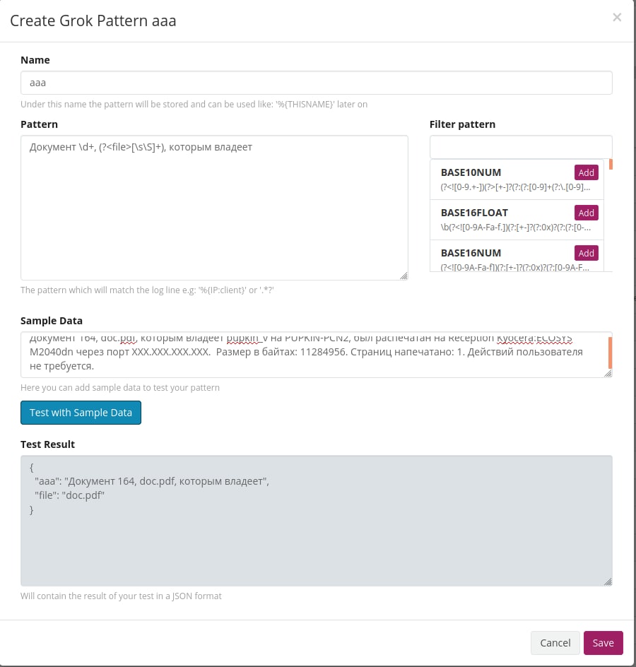Select the BASE16NUM list entry title
The image size is (636, 667).
[469, 253]
